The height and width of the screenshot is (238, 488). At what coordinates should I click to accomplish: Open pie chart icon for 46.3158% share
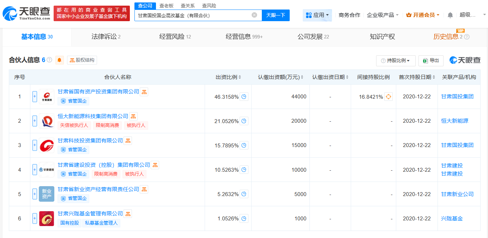(x=244, y=97)
